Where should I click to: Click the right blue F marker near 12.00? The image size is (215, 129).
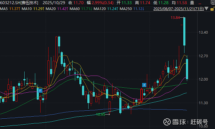(144, 85)
